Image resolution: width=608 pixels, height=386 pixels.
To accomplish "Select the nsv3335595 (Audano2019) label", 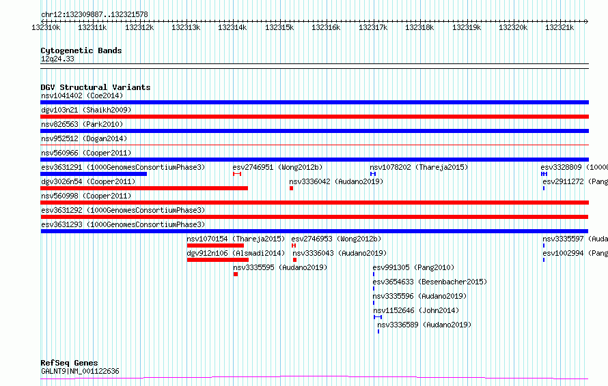I will (280, 267).
